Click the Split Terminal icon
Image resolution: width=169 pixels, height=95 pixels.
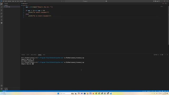(x=161, y=55)
